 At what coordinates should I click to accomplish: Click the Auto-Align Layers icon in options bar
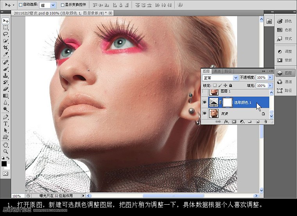pyautogui.click(x=180, y=5)
